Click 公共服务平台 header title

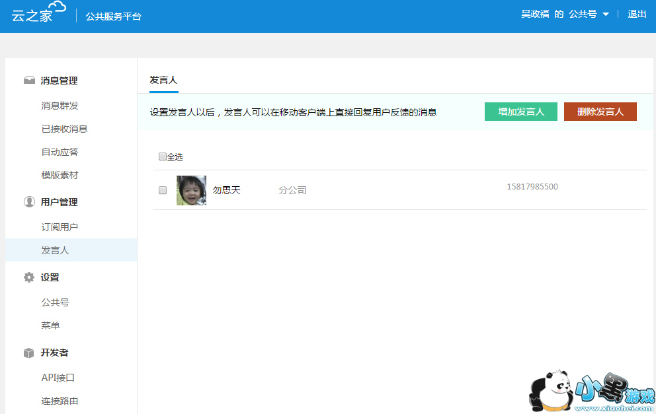[x=113, y=17]
